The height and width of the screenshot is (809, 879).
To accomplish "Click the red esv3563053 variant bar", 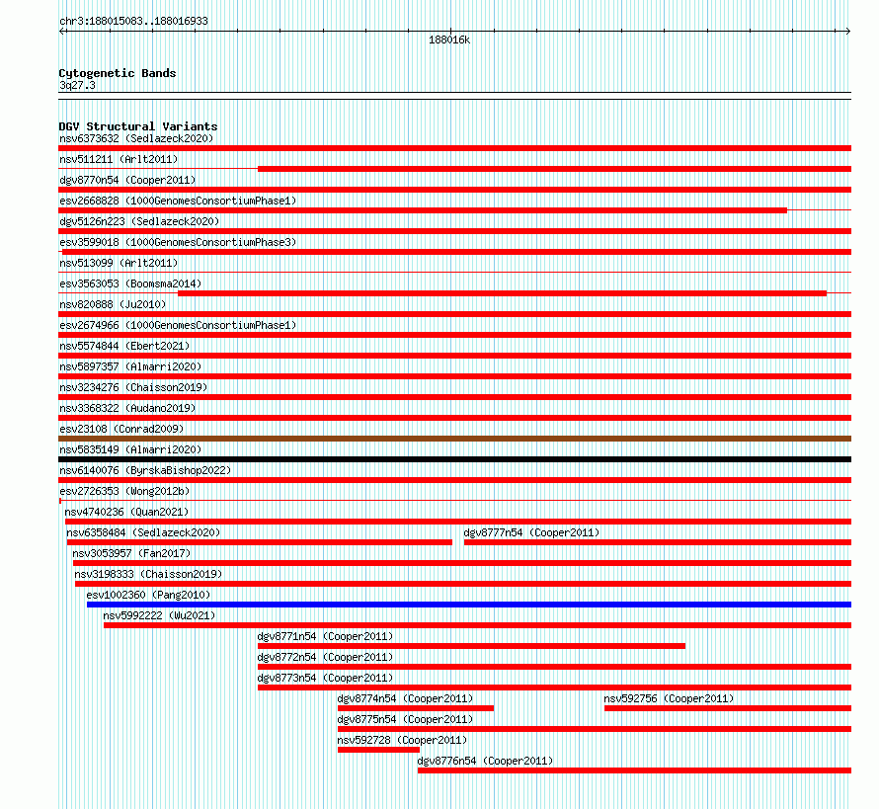I will click(503, 293).
